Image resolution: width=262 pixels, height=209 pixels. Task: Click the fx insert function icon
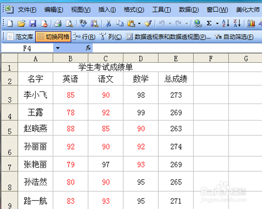pos(88,48)
